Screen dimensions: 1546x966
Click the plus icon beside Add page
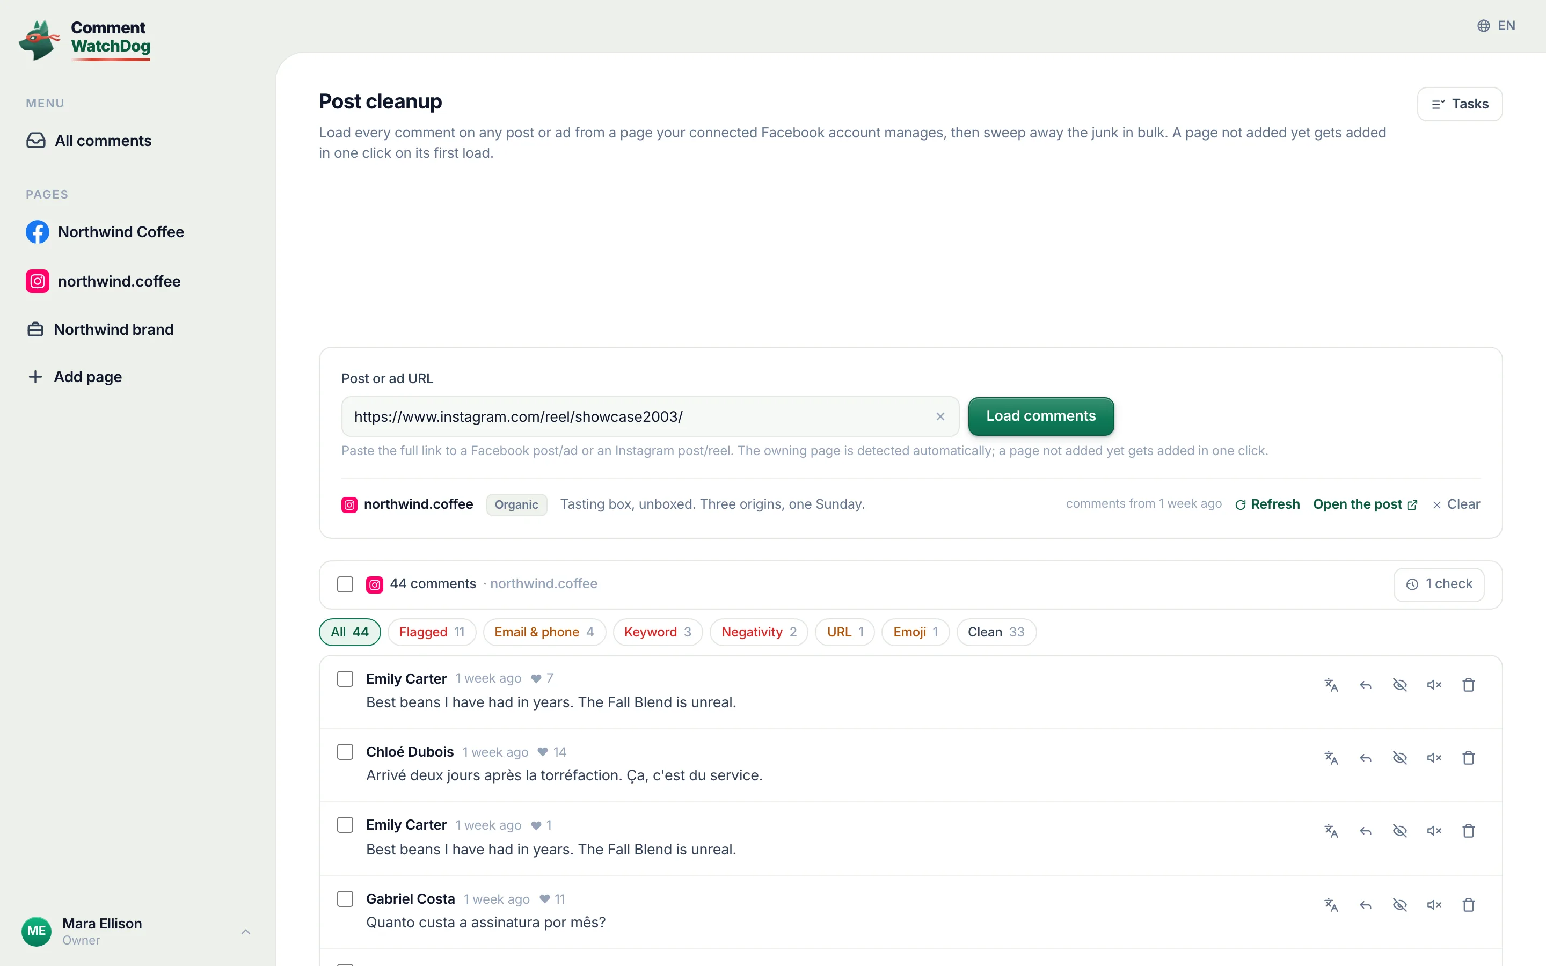(35, 377)
